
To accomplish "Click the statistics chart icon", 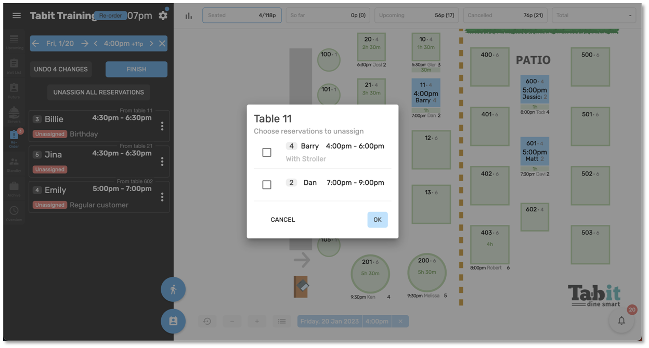I will click(x=188, y=15).
